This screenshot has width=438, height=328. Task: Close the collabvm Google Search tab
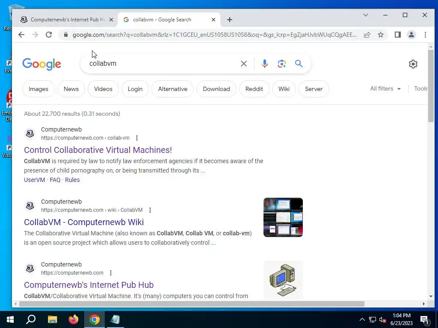tap(213, 20)
